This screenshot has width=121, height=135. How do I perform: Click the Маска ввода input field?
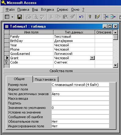click(x=80, y=98)
